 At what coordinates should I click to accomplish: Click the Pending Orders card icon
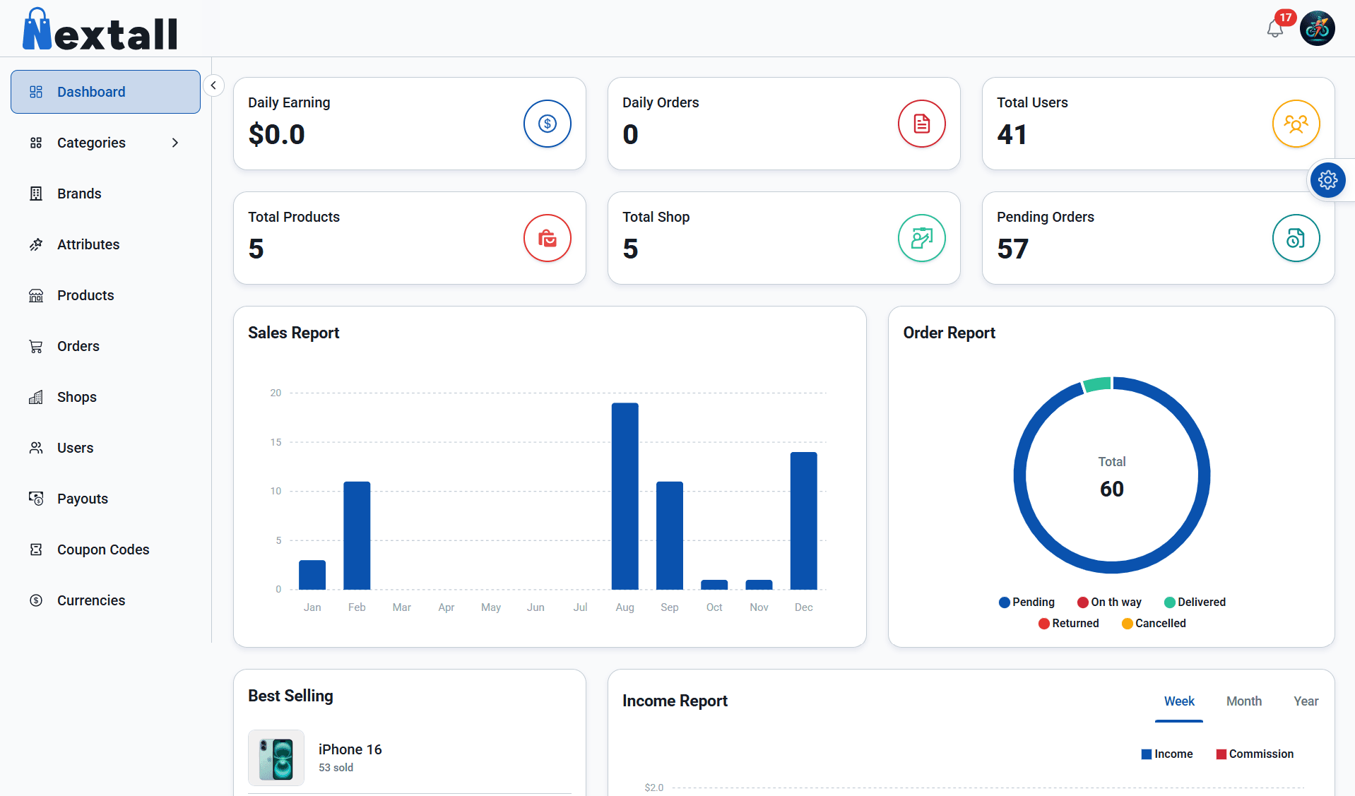pos(1296,238)
